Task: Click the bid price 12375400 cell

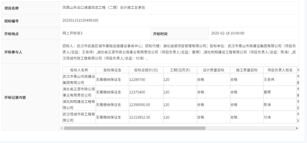Action: (137, 92)
